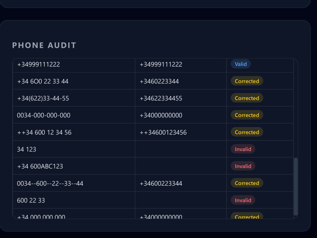Click Invalid badge in 34 123 row
Image resolution: width=317 pixels, height=238 pixels.
click(x=243, y=149)
